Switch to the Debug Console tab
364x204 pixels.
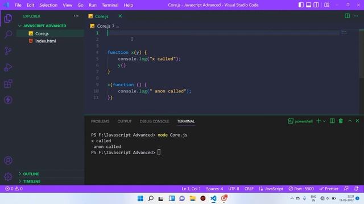pyautogui.click(x=154, y=121)
